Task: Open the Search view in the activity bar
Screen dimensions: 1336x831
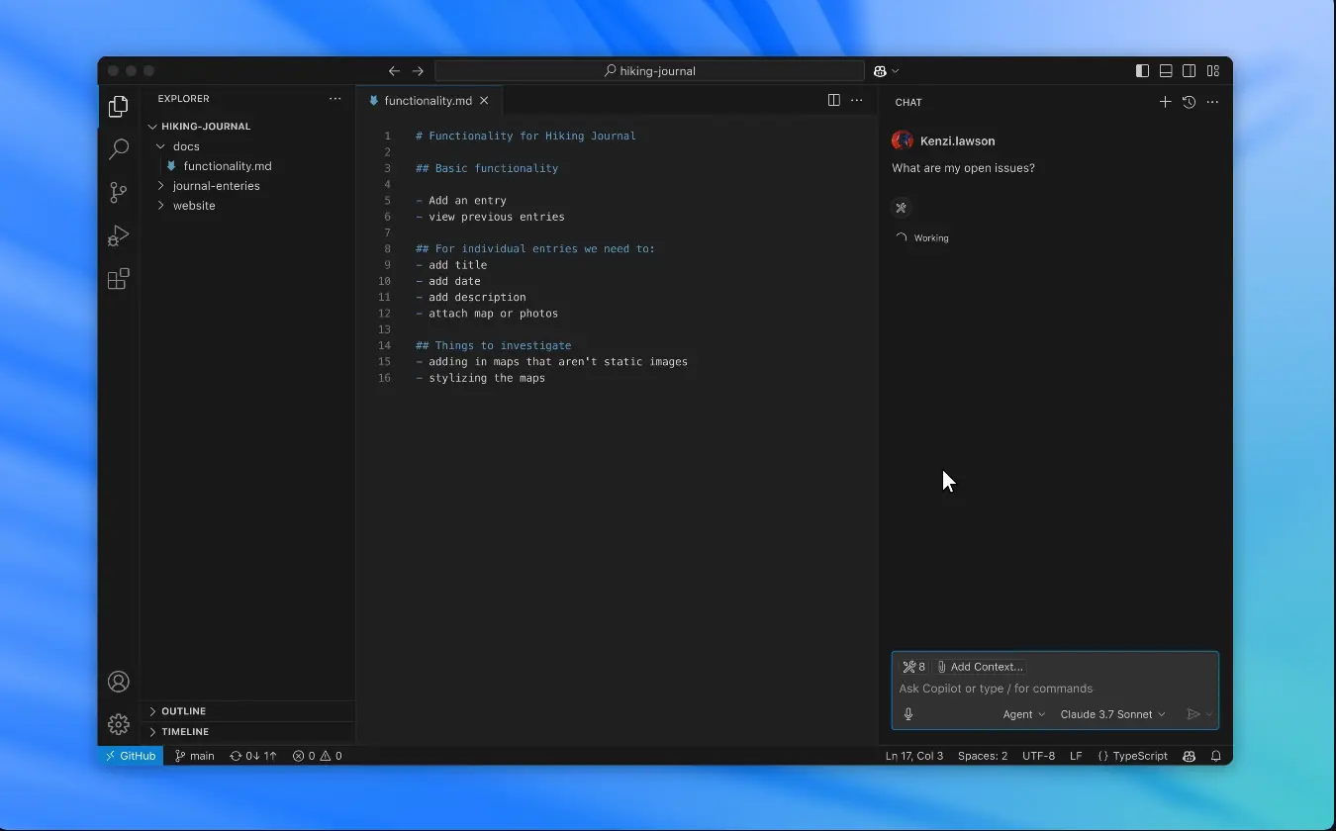Action: coord(118,149)
